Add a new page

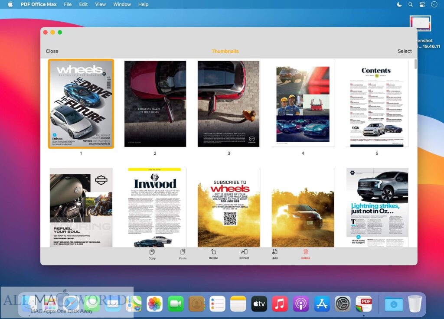(274, 254)
